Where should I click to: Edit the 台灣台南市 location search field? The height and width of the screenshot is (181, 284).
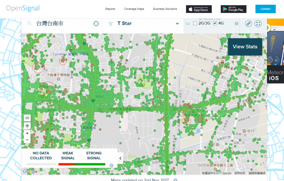(x=62, y=24)
